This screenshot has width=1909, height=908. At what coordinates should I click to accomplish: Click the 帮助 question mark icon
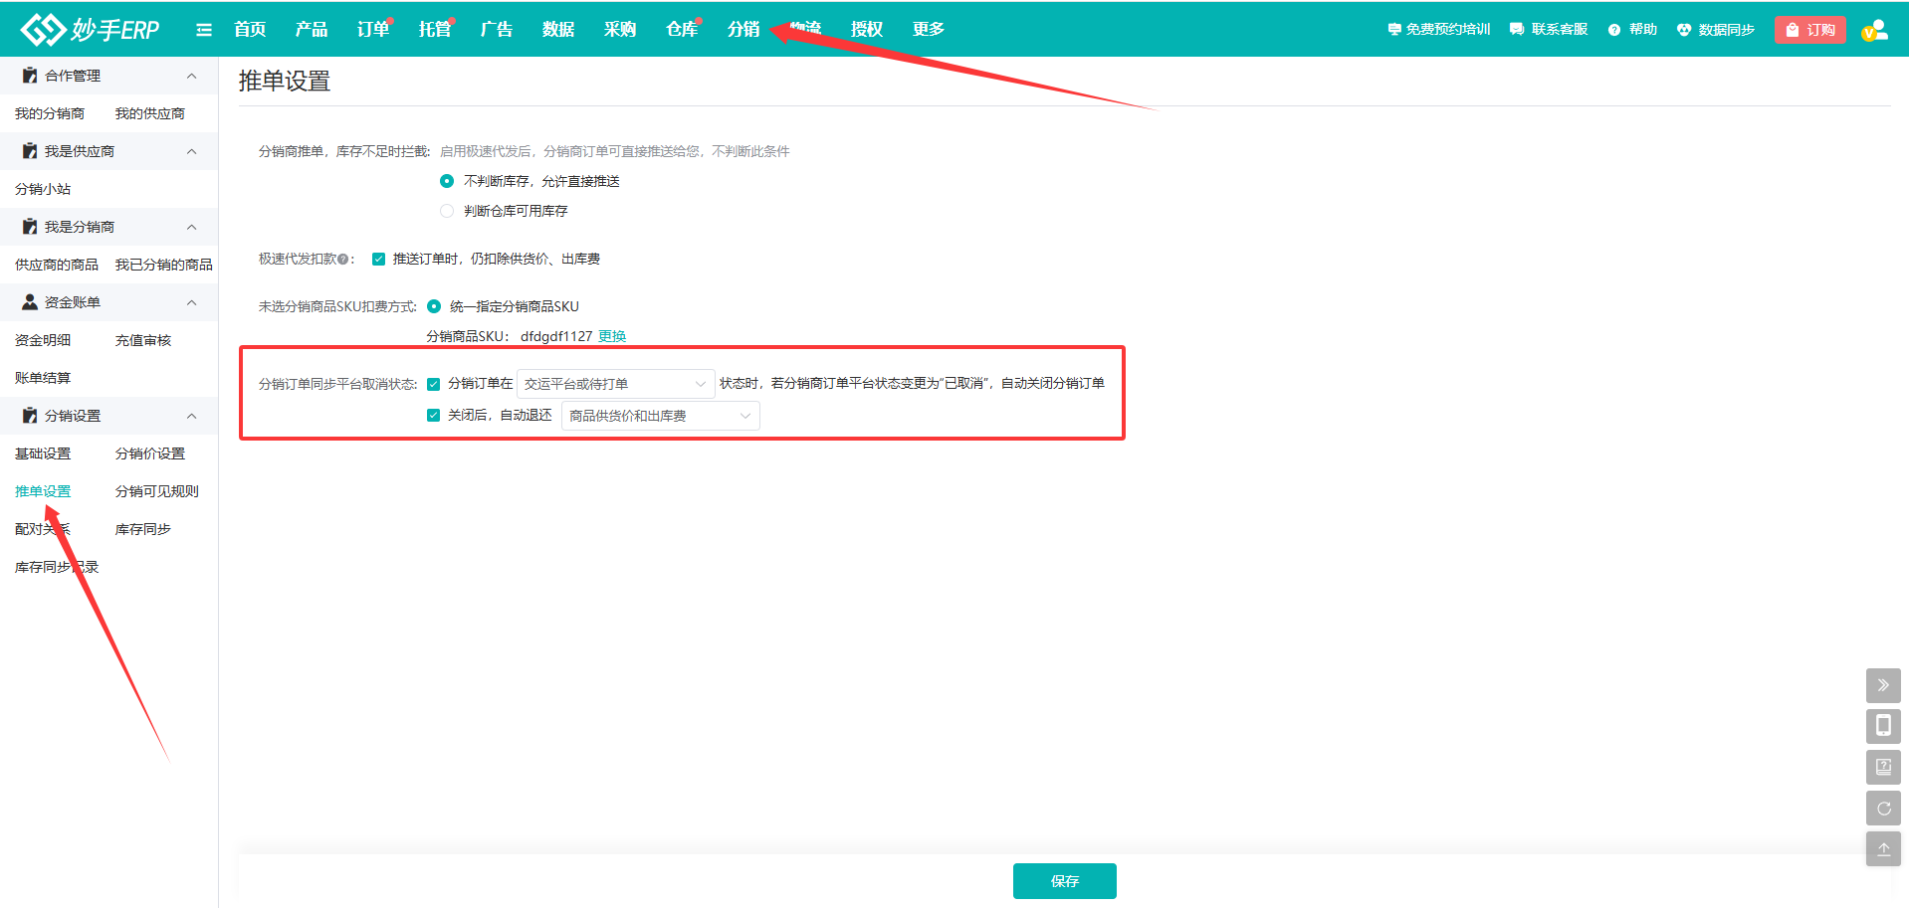1614,30
